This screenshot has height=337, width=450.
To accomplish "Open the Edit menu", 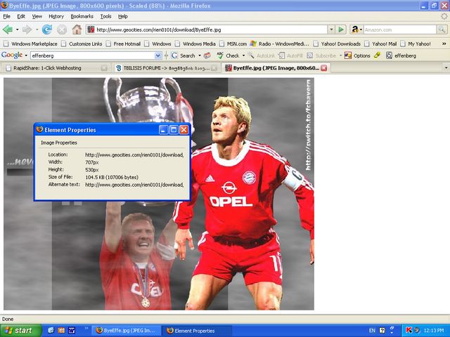I will (21, 16).
